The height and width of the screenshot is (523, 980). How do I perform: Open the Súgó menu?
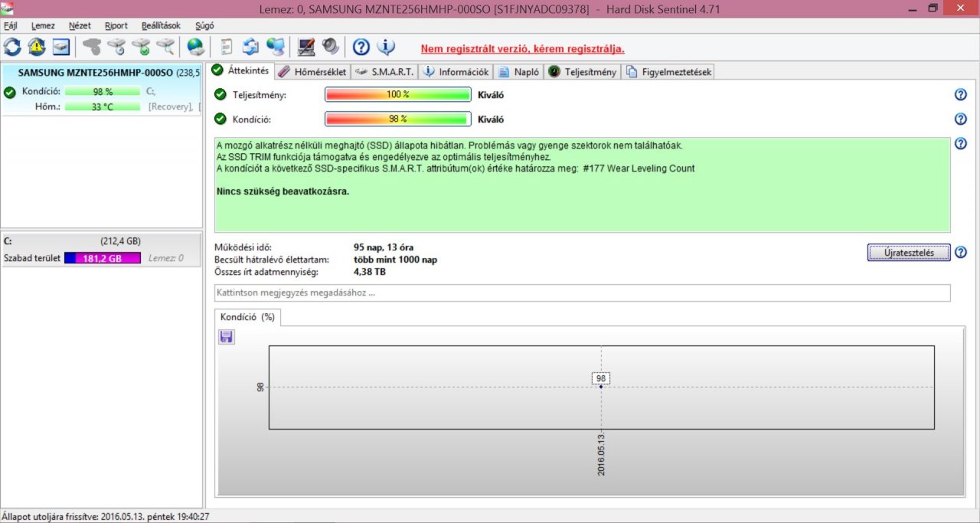(204, 25)
